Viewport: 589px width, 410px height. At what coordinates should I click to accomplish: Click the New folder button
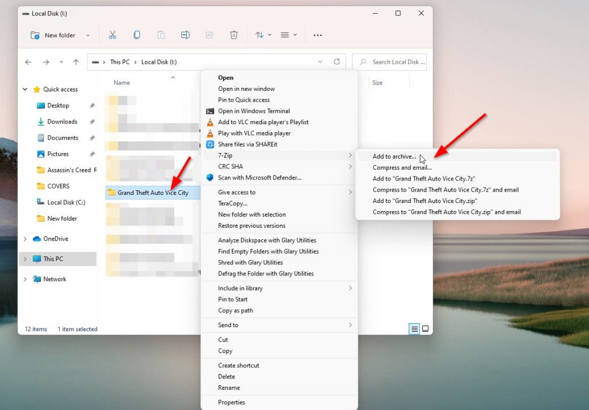pos(53,35)
